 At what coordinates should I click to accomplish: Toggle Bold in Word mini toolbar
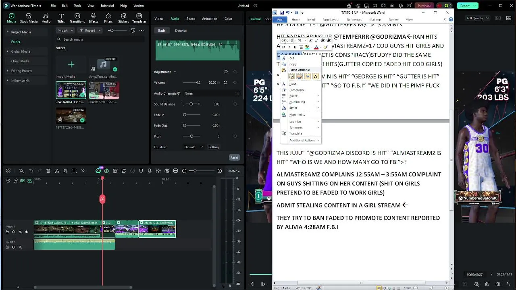pyautogui.click(x=283, y=47)
